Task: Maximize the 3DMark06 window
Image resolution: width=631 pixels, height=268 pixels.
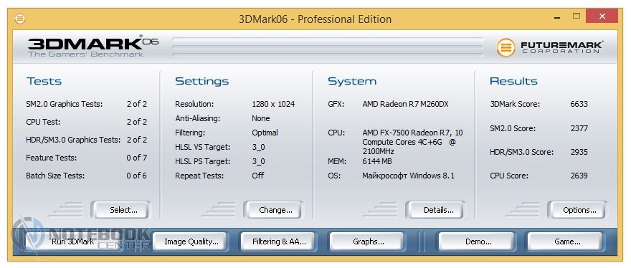Action: pos(577,16)
